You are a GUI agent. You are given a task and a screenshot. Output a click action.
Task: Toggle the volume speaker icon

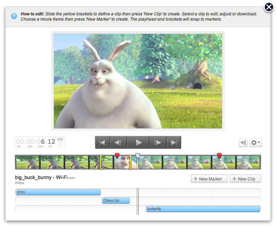243,142
